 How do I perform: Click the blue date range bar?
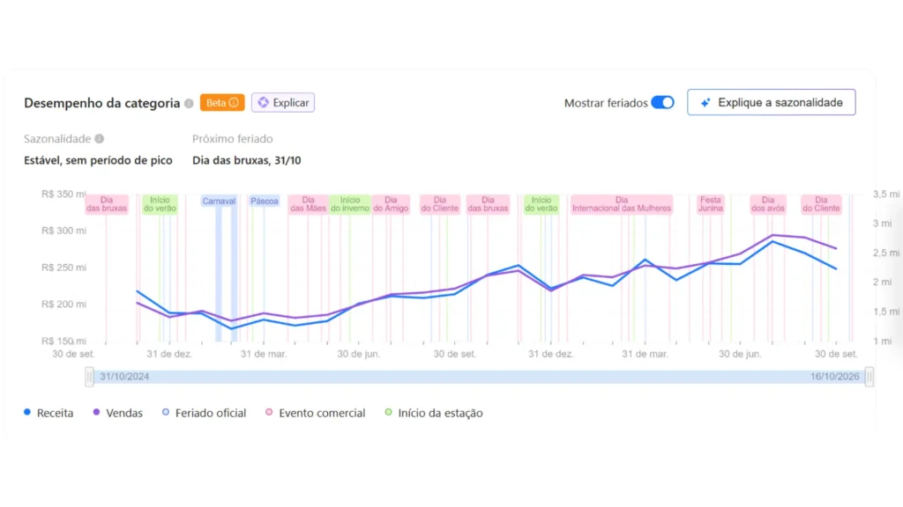pyautogui.click(x=479, y=377)
